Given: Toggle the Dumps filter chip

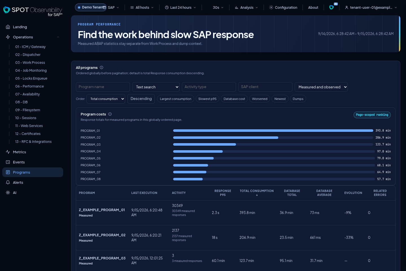Looking at the screenshot, I should (298, 99).
